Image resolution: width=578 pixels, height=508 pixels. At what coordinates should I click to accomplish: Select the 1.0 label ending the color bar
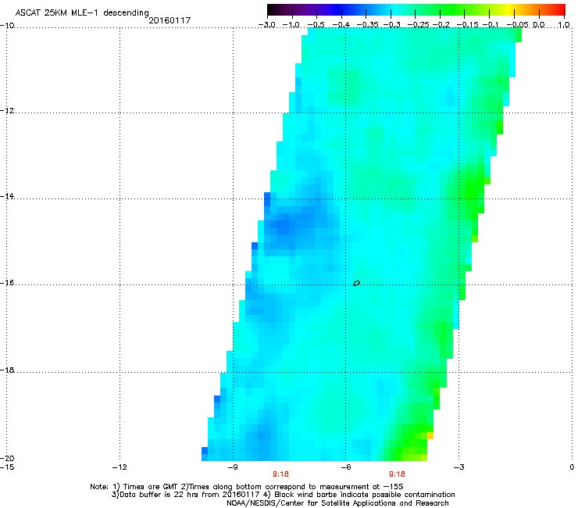click(564, 25)
